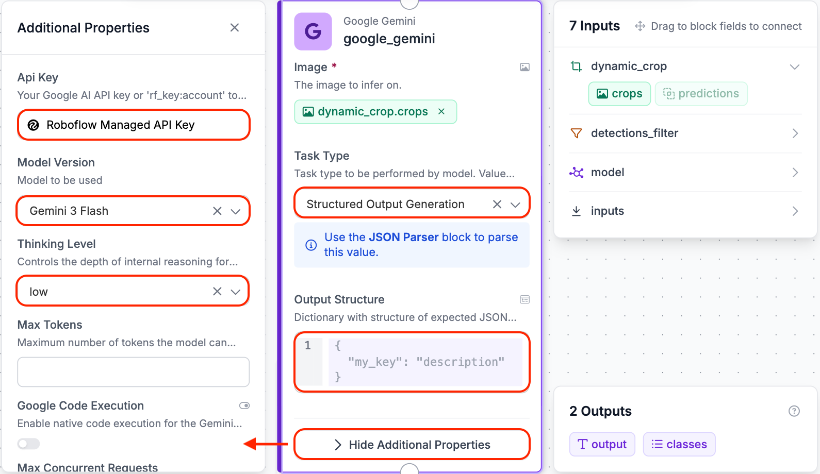Clear the Gemini 3 Flash model selection
Viewport: 820px width, 474px height.
(217, 211)
